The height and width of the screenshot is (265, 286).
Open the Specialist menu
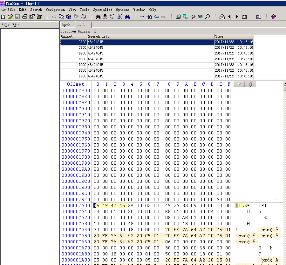[103, 10]
